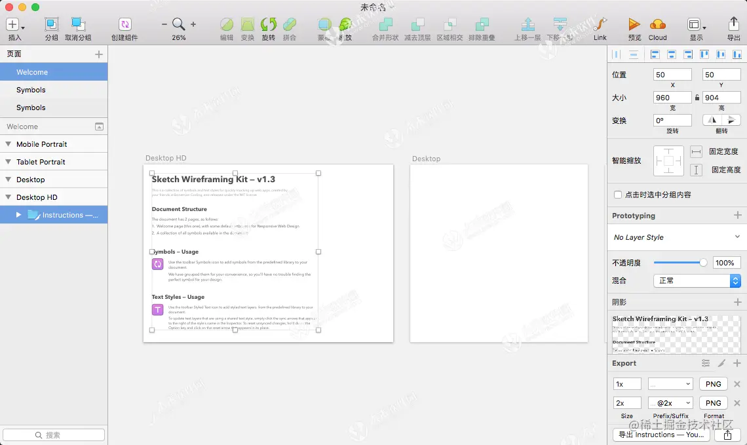Click the 导出 Instructions export button
Screen dimensions: 747x445
[x=661, y=435]
